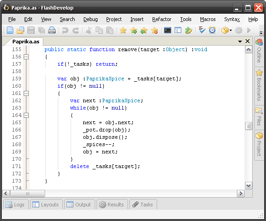Click the alarm clock toolbar icon
The height and width of the screenshot is (221, 266).
click(x=212, y=30)
